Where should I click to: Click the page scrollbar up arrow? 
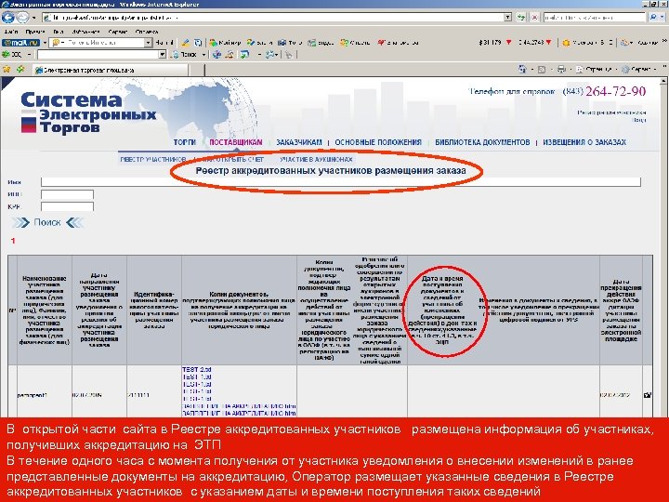point(664,82)
